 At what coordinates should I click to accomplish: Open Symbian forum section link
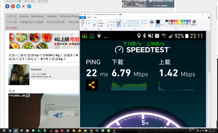[52, 16]
